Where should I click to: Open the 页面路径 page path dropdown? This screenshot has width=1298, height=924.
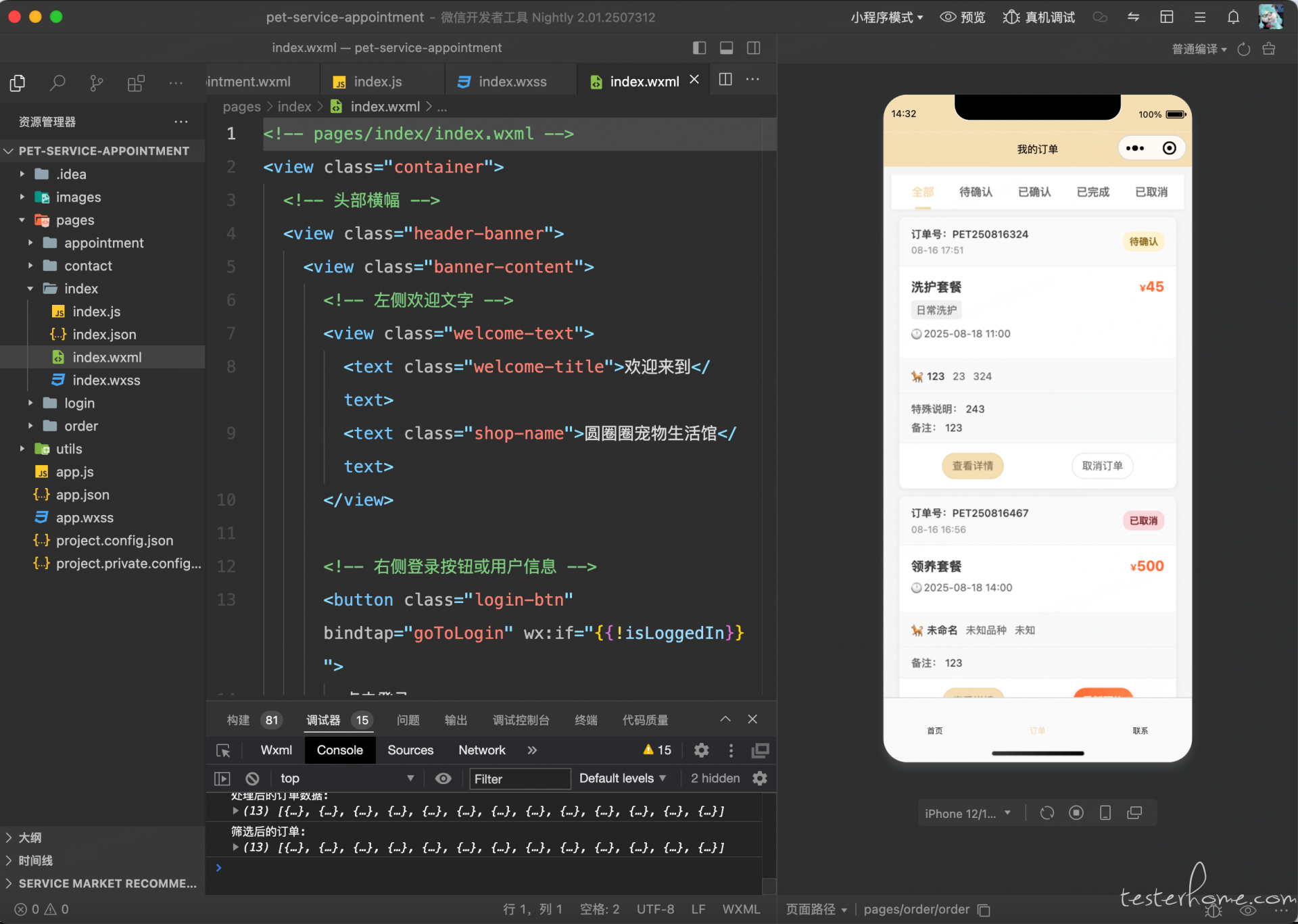point(816,910)
